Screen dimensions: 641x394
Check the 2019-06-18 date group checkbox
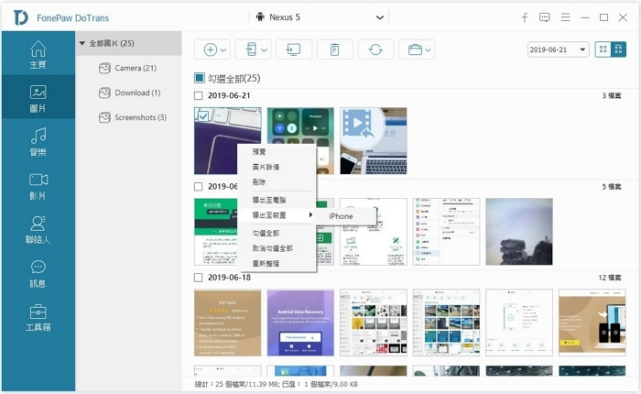coord(199,278)
